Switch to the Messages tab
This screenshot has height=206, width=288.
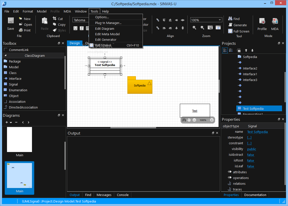point(104,195)
